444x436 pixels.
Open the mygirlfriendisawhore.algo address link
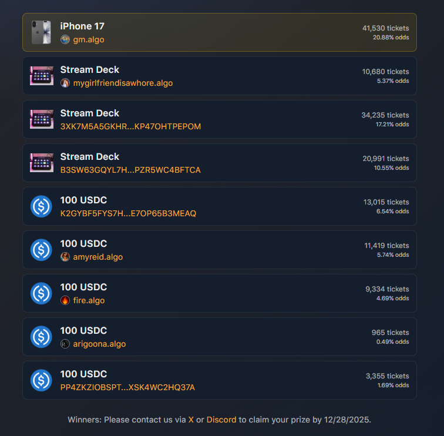pyautogui.click(x=123, y=83)
